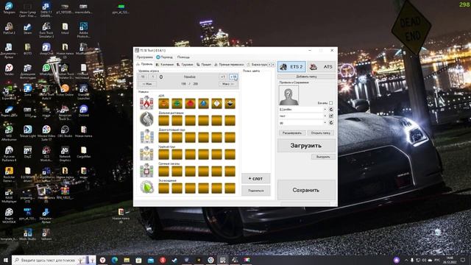Image resolution: width=471 pixels, height=265 pixels.
Task: Click the add folder button
Action: tap(306, 77)
